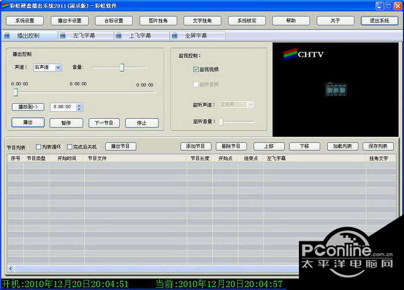Image resolution: width=404 pixels, height=290 pixels.
Task: Maximize the application window
Action: tap(388, 6)
